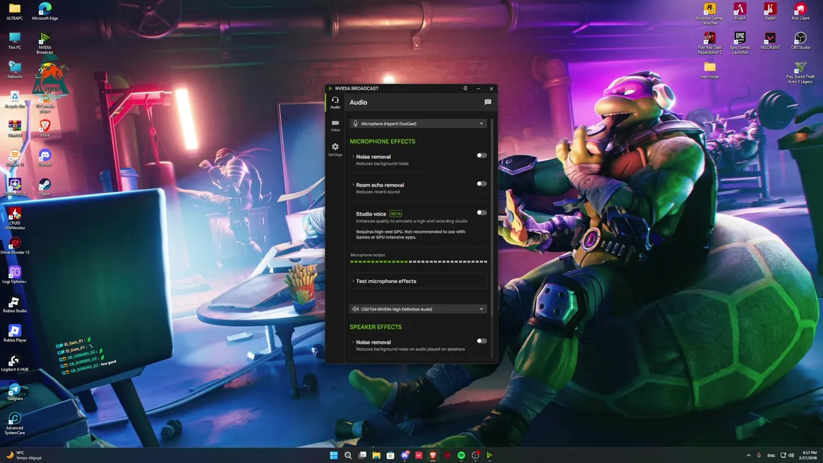Click microphone indicator in system tray
Image resolution: width=823 pixels, height=463 pixels.
pos(759,455)
